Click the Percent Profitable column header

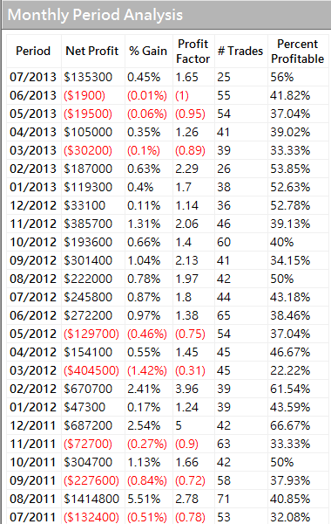[298, 52]
